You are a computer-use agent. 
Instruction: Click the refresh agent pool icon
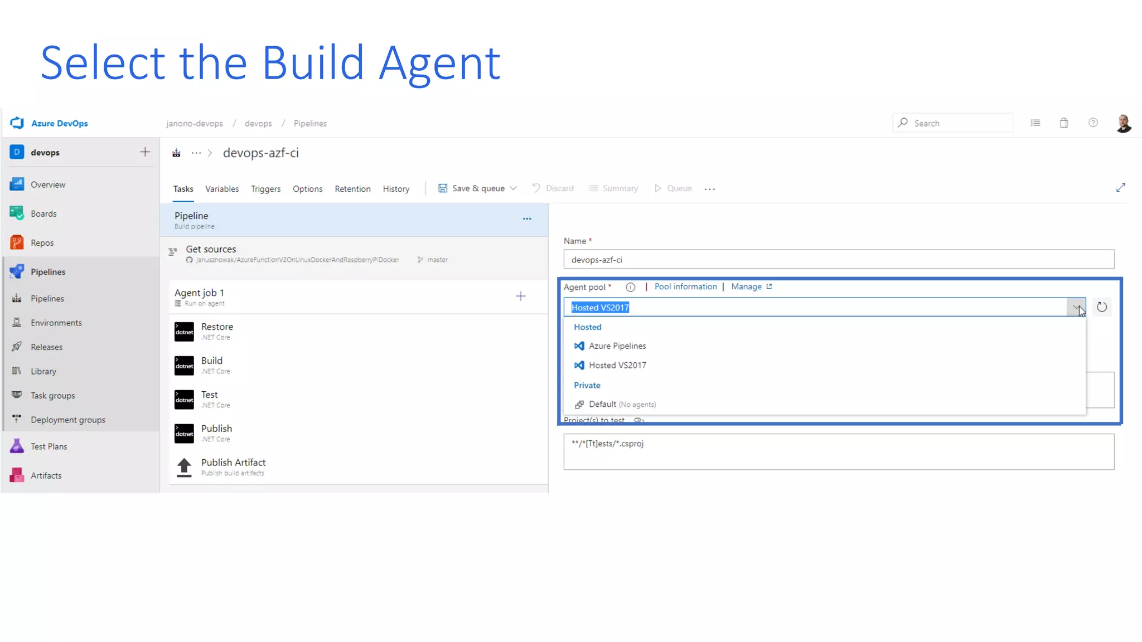(x=1101, y=307)
